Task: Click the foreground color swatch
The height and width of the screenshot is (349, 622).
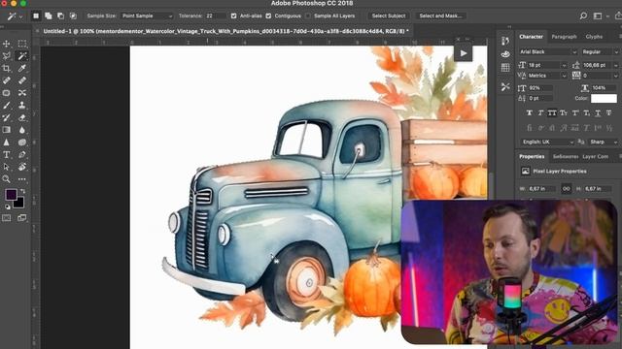Action: click(x=11, y=194)
